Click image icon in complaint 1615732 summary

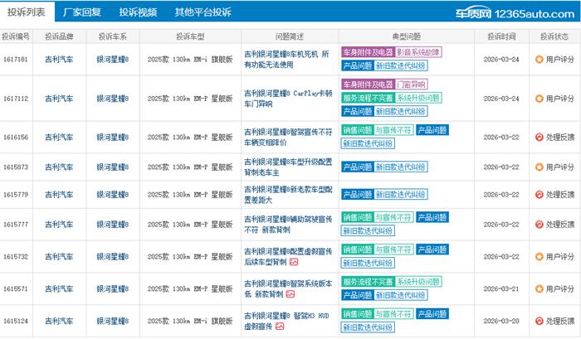tap(293, 262)
